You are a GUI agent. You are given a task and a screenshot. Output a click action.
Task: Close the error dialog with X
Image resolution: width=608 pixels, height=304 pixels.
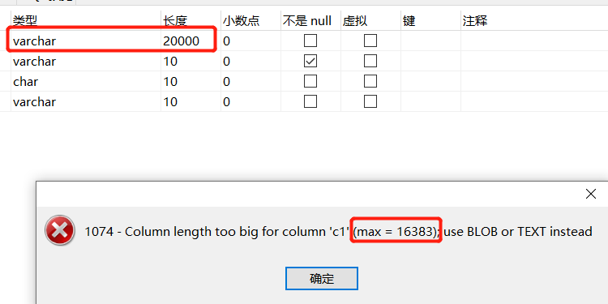[x=590, y=194]
